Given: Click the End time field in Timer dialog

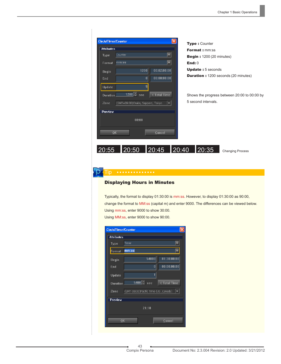Looking at the screenshot, I should point(169,267).
